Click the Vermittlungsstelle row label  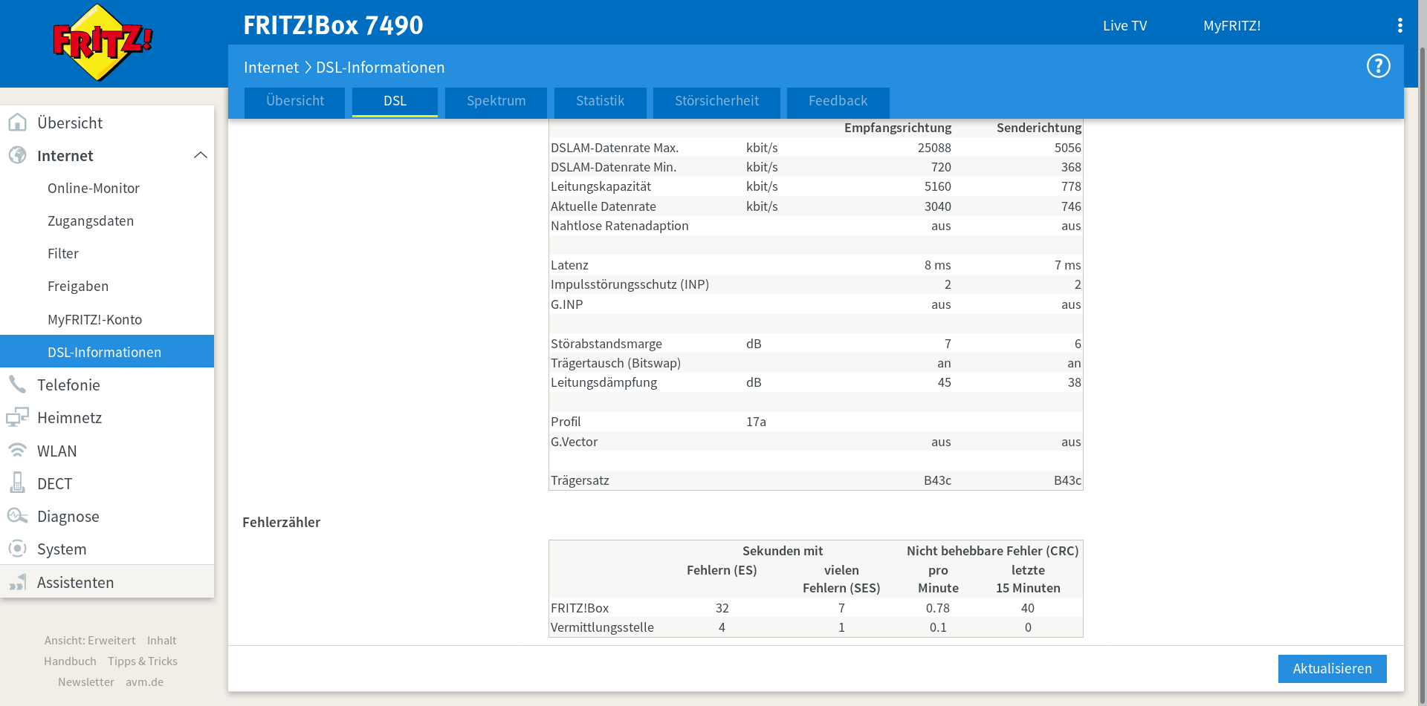(x=602, y=627)
